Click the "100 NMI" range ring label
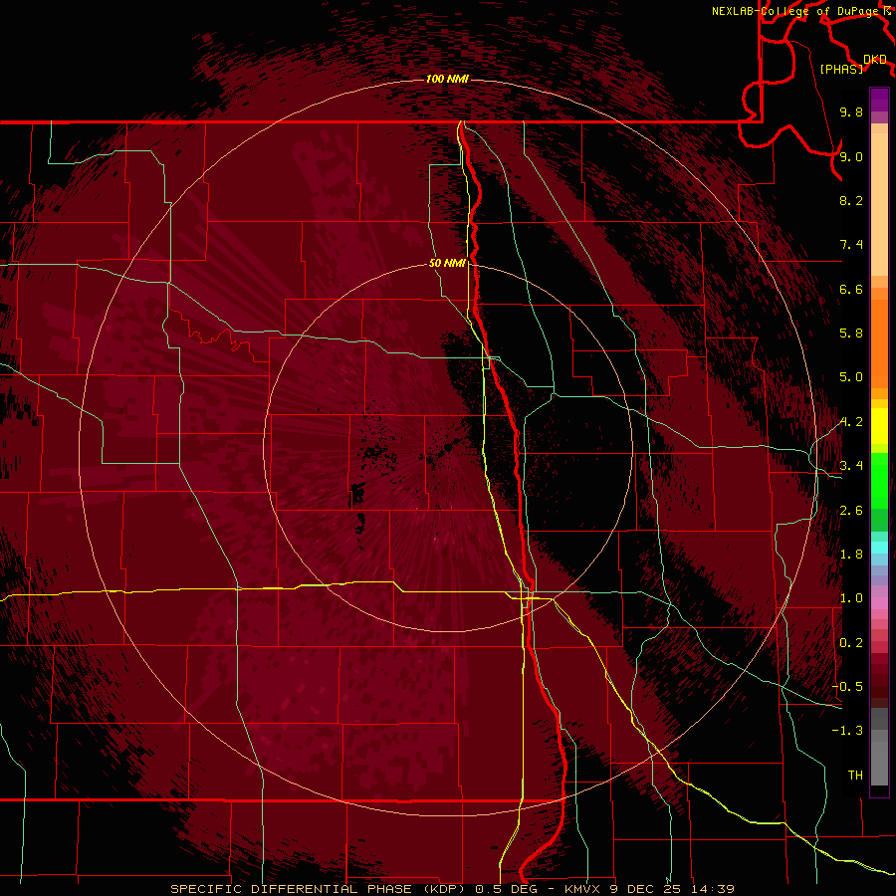This screenshot has width=896, height=896. (x=447, y=79)
